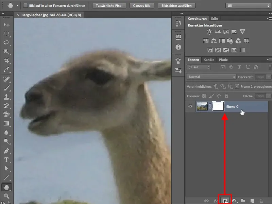Expand the Uli workspace dropdown
The width and height of the screenshot is (272, 204).
coord(248,6)
